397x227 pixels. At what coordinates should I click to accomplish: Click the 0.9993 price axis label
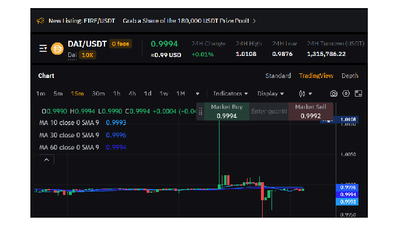pos(347,202)
